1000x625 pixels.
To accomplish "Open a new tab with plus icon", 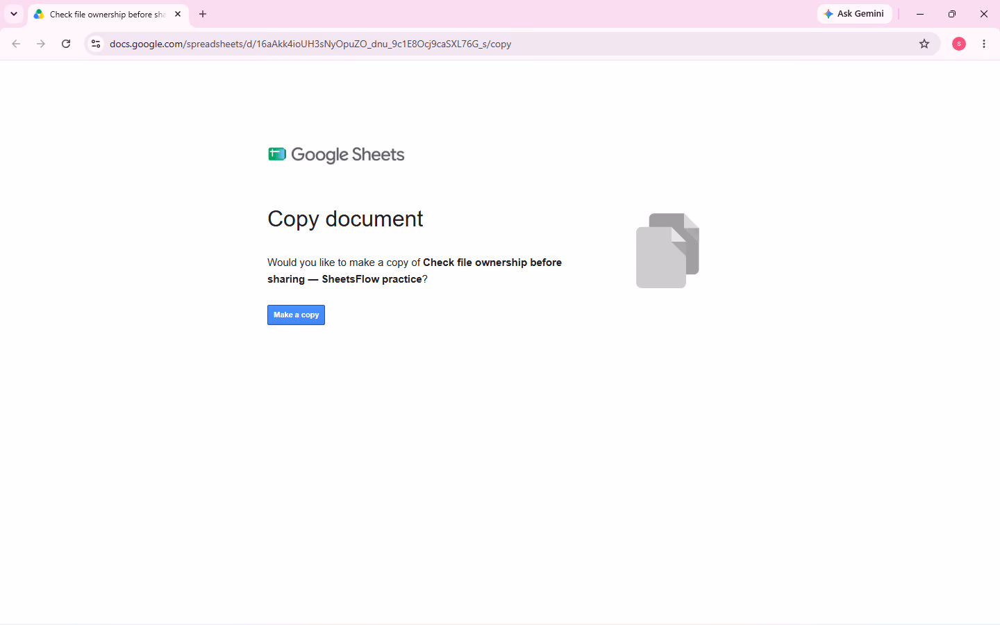I will click(203, 14).
